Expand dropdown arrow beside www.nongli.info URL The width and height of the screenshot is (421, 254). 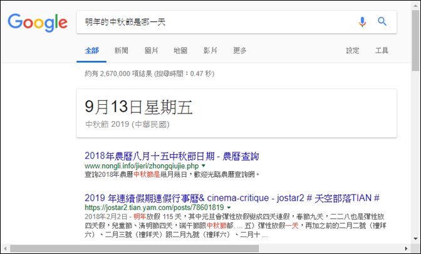pyautogui.click(x=203, y=166)
